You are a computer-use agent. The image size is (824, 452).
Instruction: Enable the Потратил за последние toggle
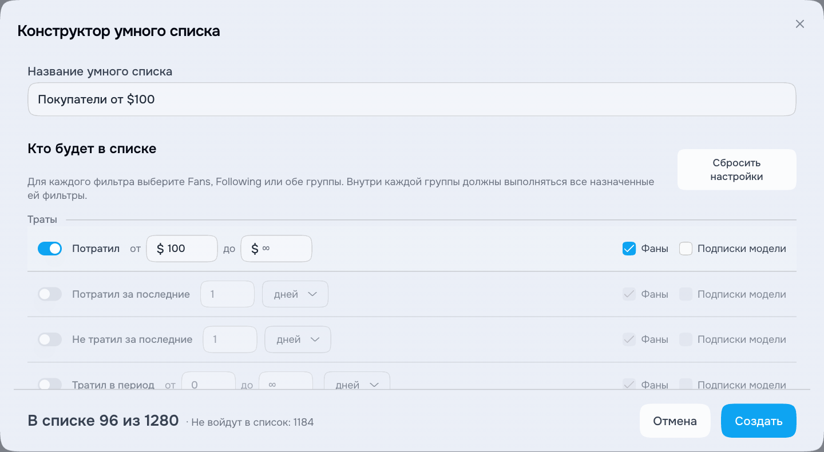click(50, 294)
